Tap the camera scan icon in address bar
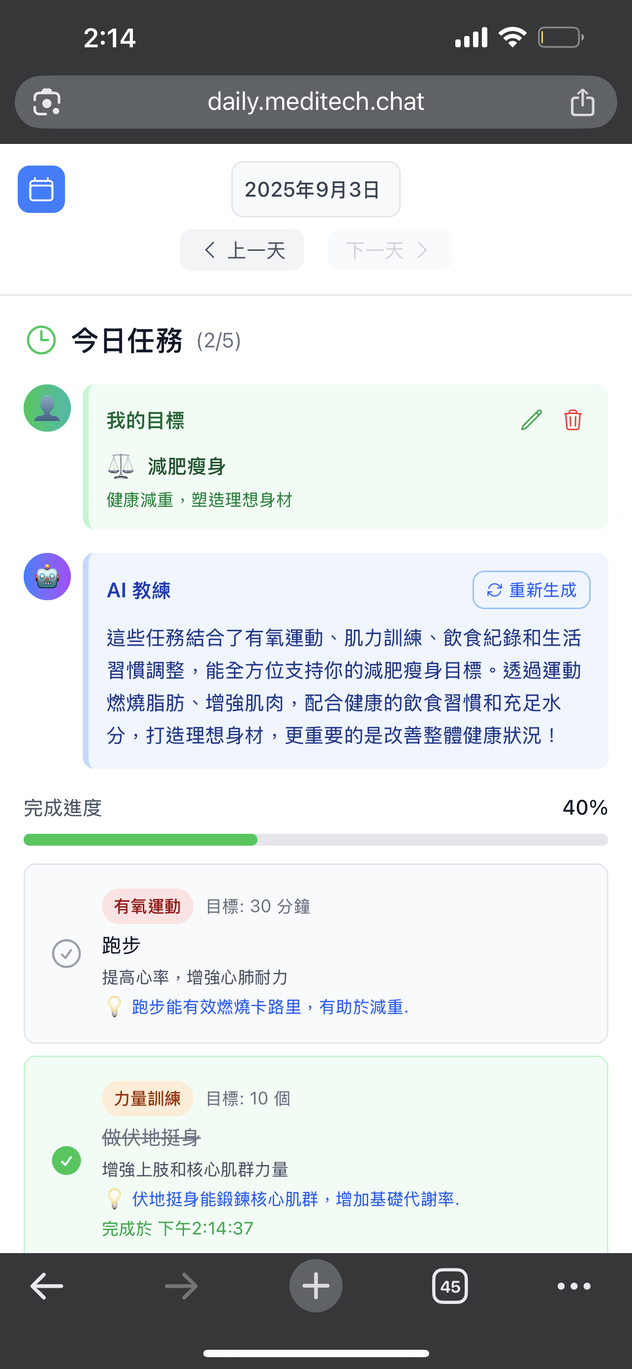Image resolution: width=632 pixels, height=1369 pixels. click(47, 102)
